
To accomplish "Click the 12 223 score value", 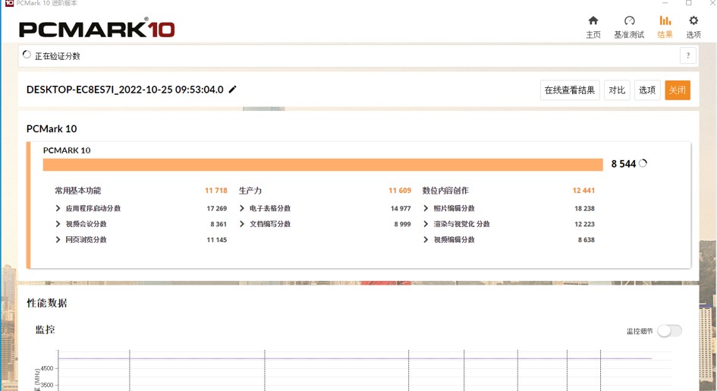I will click(584, 224).
